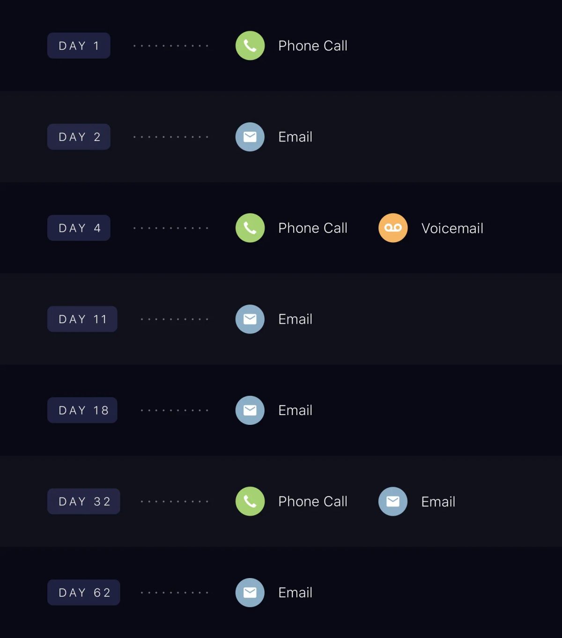Click the Day 32 green phone icon
562x638 pixels.
point(250,501)
